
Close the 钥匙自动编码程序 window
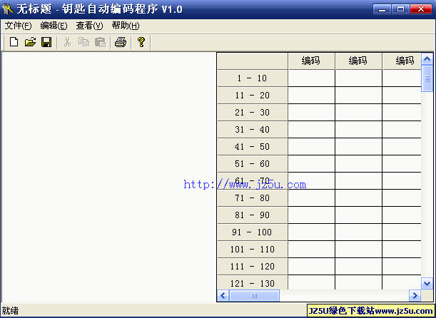[421, 9]
